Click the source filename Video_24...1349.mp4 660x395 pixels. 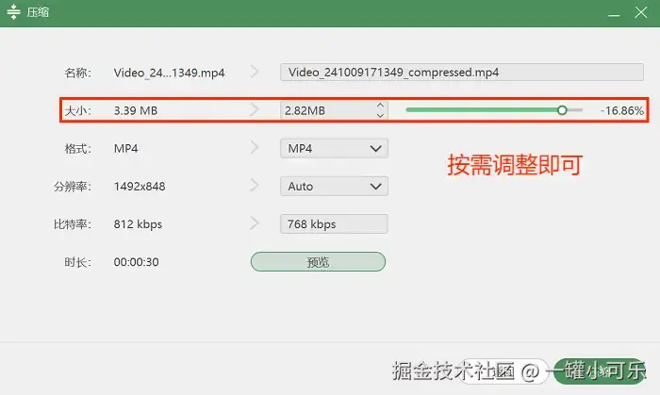(169, 73)
